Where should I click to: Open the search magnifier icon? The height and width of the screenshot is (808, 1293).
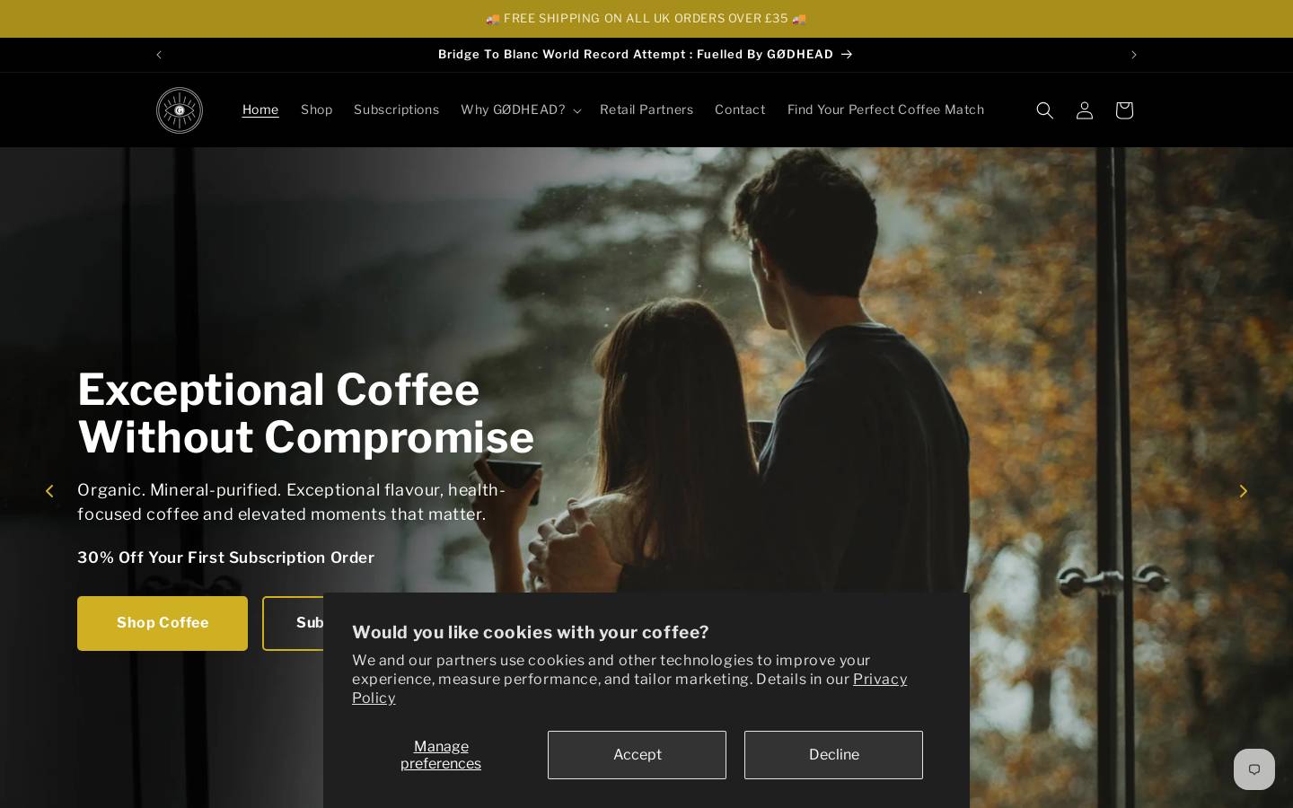coord(1044,110)
